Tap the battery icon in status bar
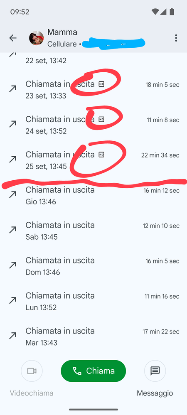The width and height of the screenshot is (187, 415). point(172,12)
